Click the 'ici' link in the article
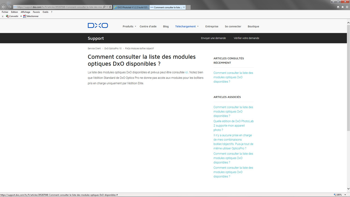Viewport: 350px width, 197px height. tap(187, 73)
